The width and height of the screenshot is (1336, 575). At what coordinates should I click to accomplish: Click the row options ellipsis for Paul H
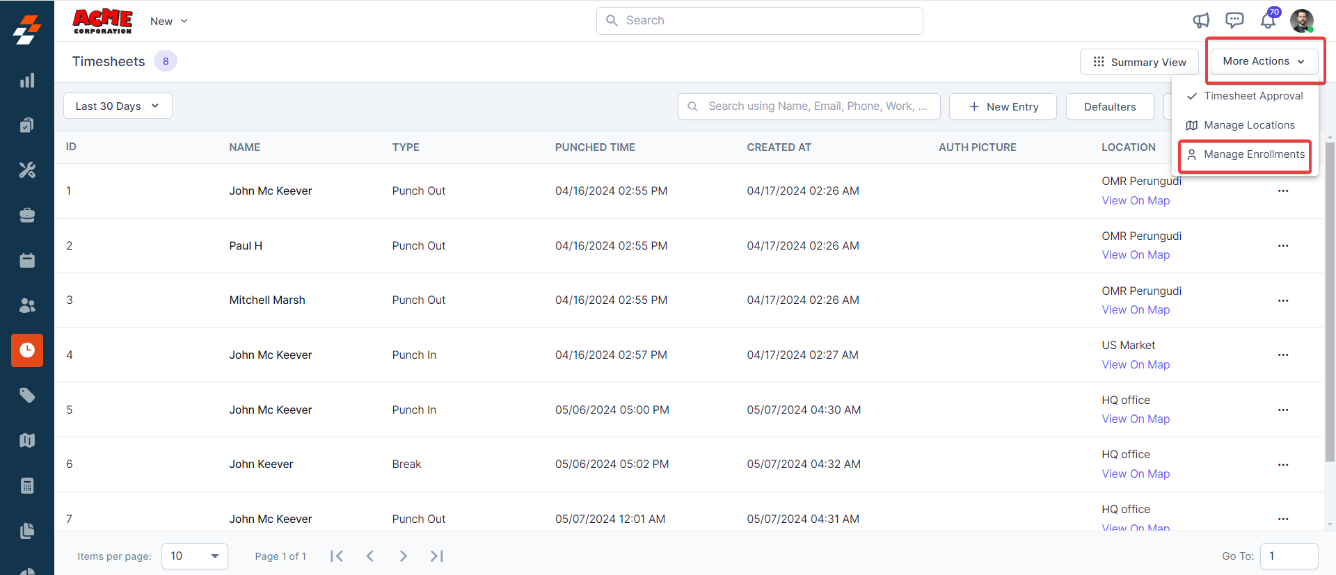1283,246
